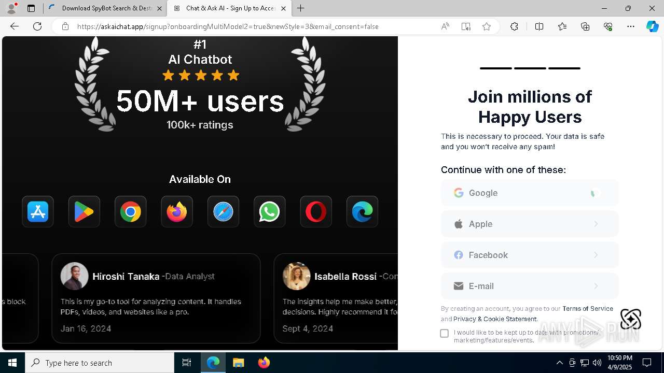Open Settings and more menu
This screenshot has width=664, height=373.
631,26
